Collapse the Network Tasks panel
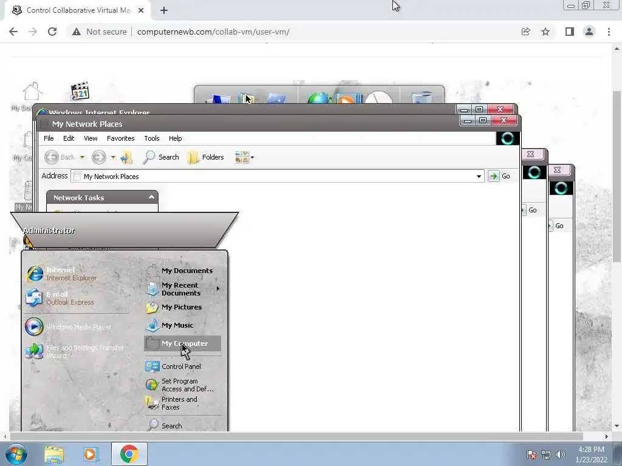622x466 pixels. coord(151,197)
